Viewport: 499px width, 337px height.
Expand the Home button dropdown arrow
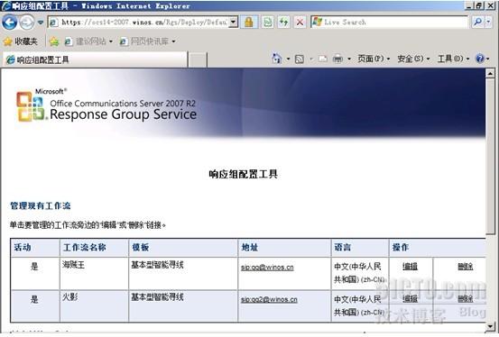pos(288,59)
